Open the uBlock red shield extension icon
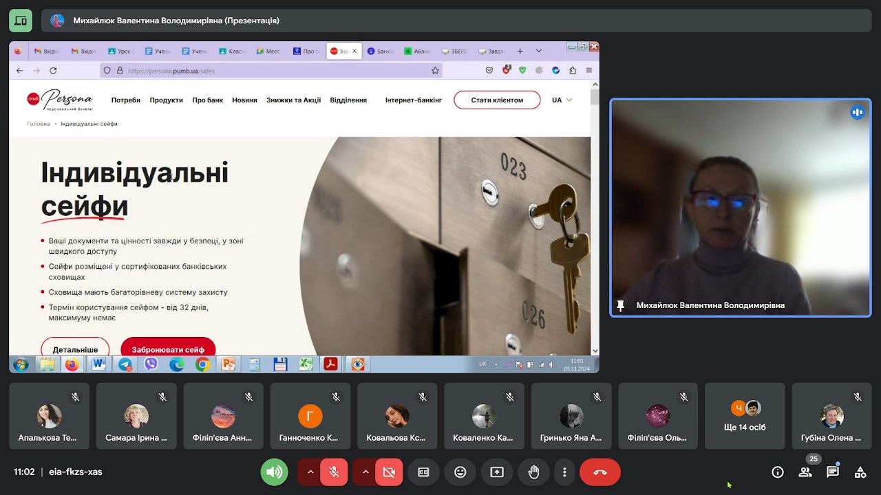Viewport: 881px width, 495px height. tap(507, 69)
